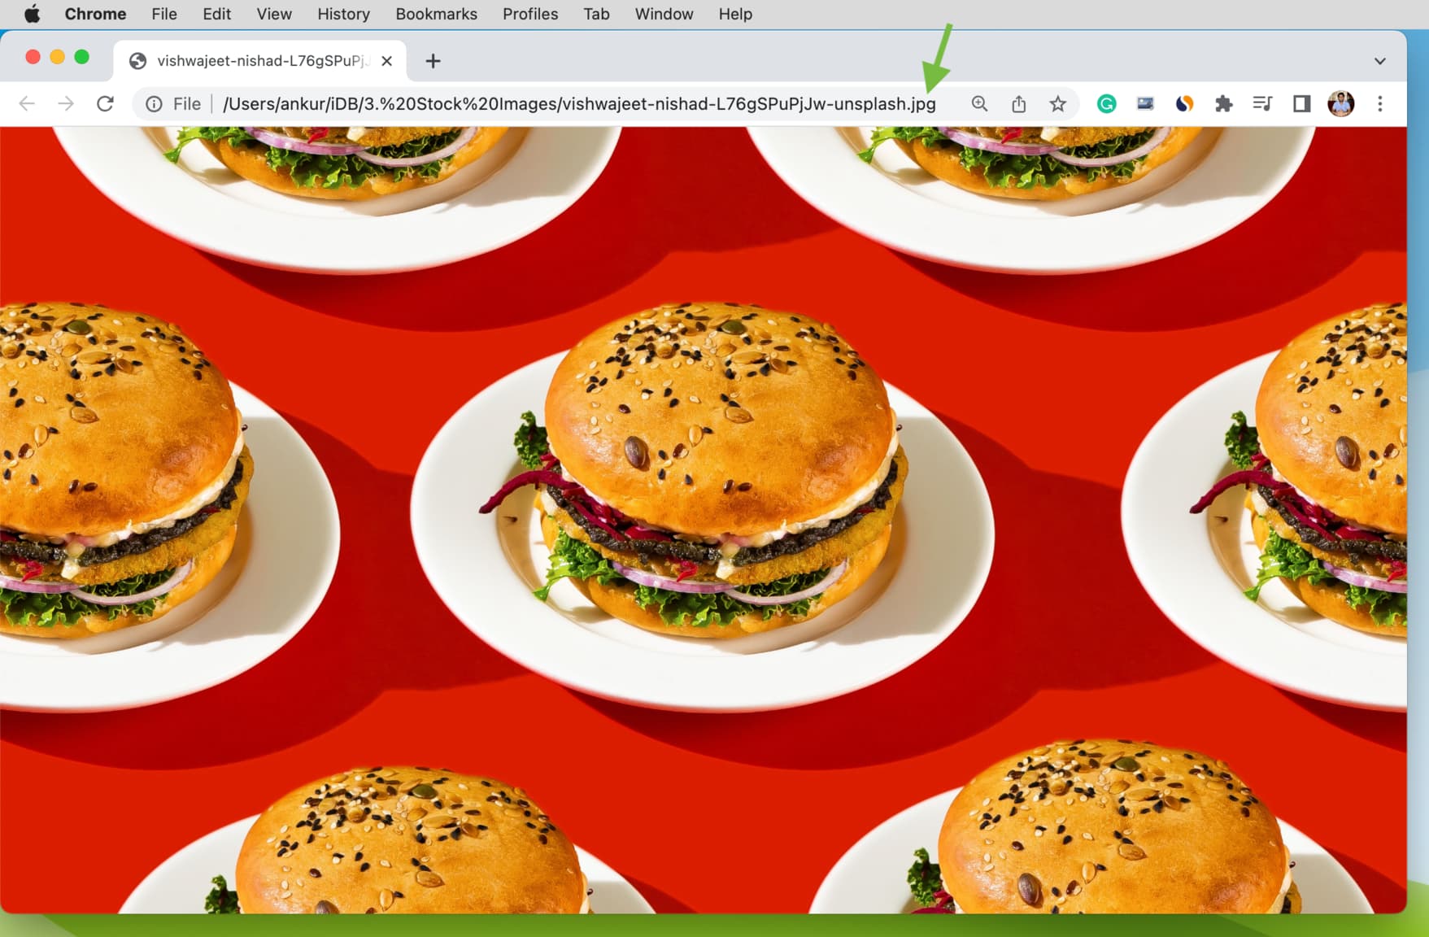Open media controls queue icon
The image size is (1429, 937).
(x=1262, y=103)
